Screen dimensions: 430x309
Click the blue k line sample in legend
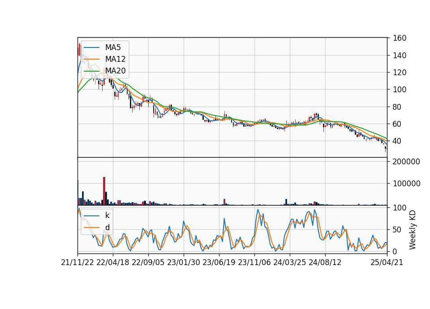[x=91, y=216]
